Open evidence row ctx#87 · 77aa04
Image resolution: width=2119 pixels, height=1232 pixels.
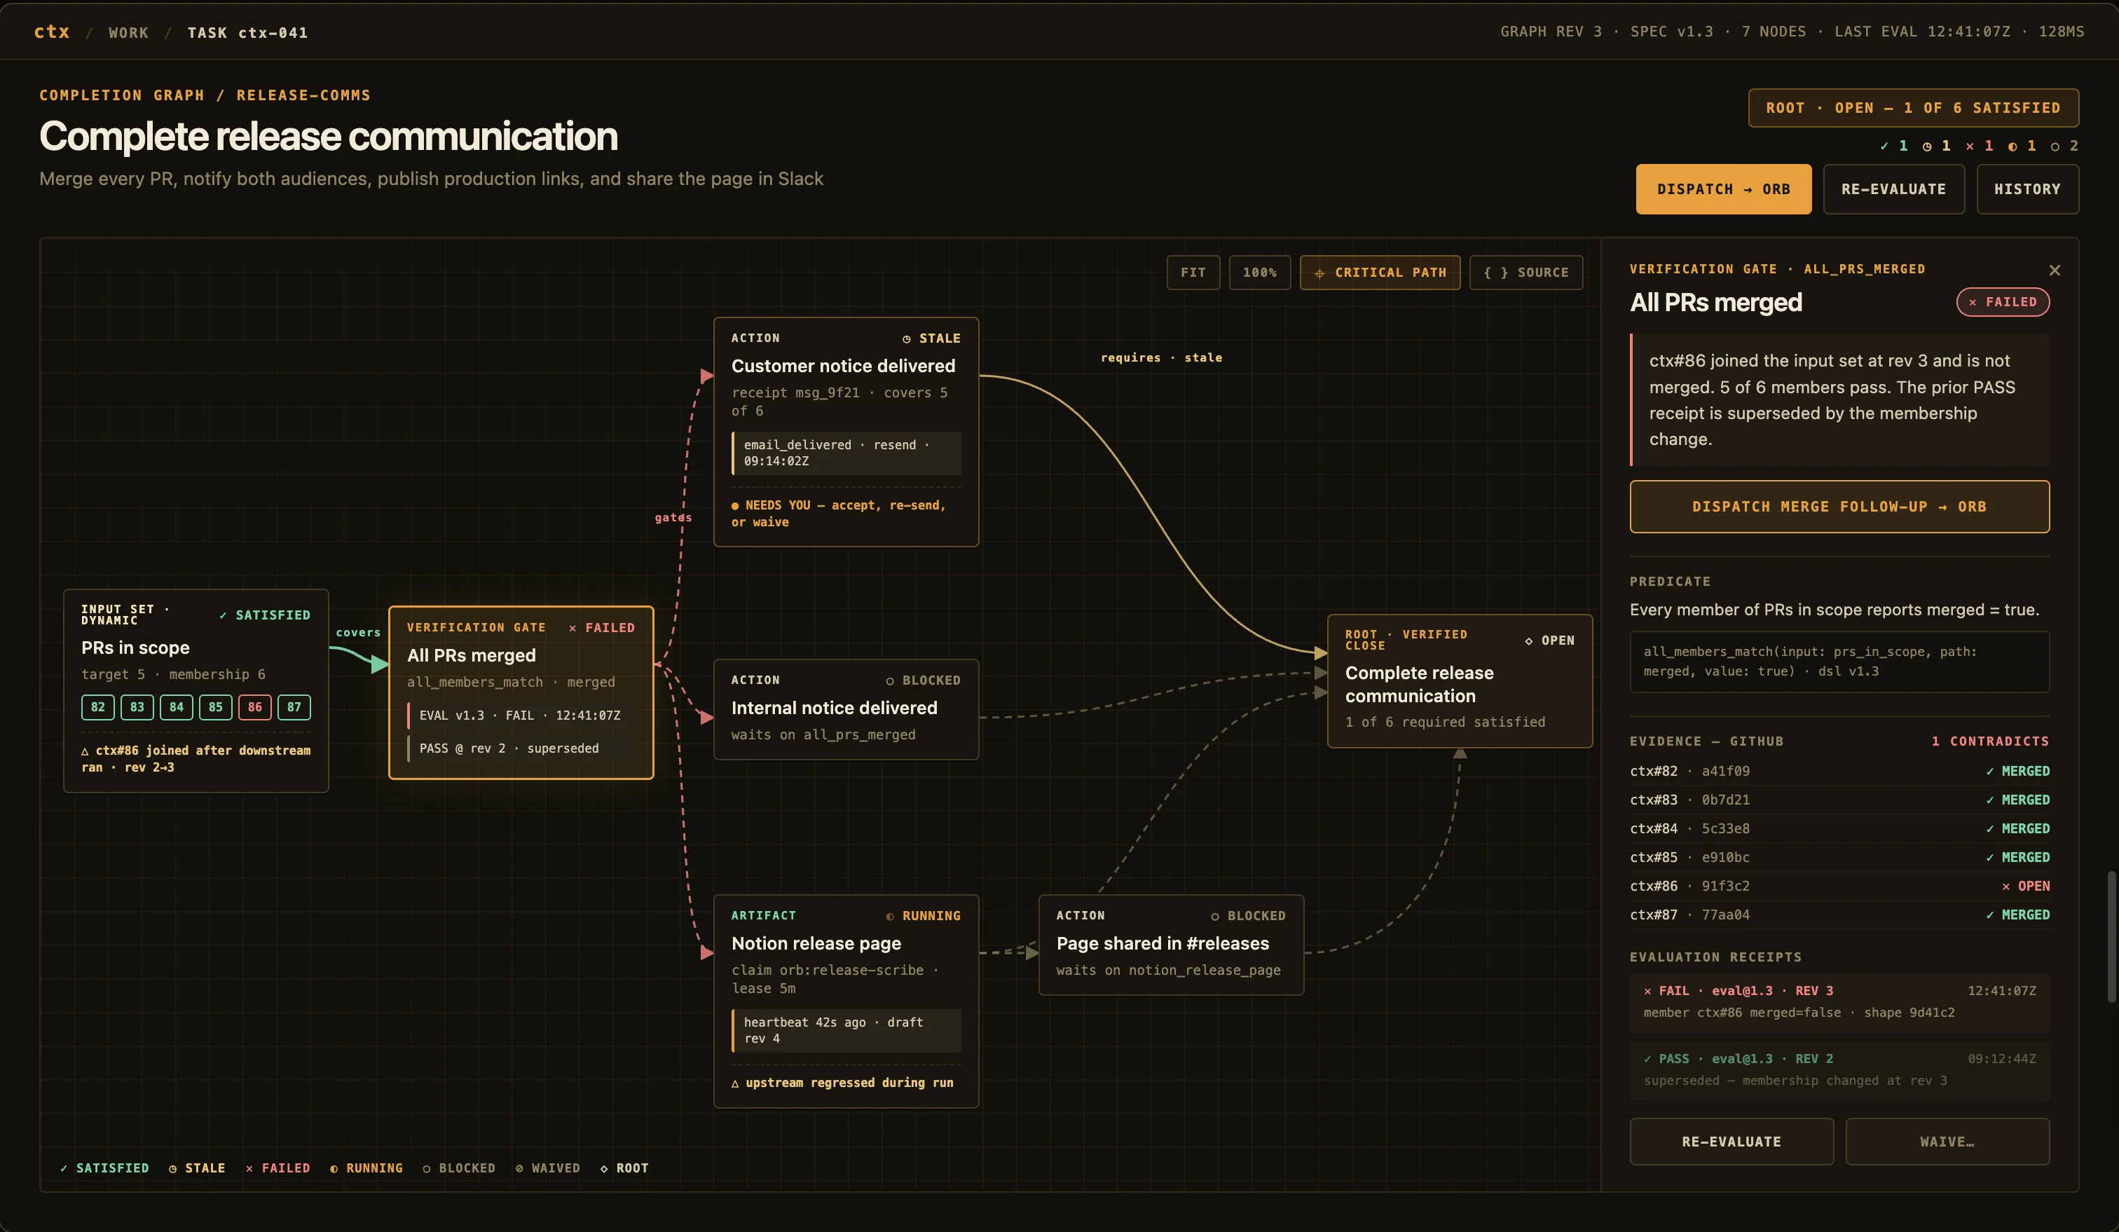pyautogui.click(x=1839, y=914)
